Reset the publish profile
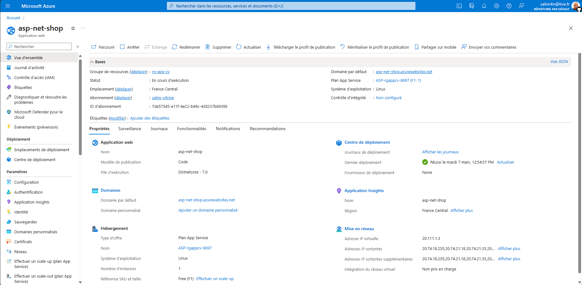 (375, 47)
